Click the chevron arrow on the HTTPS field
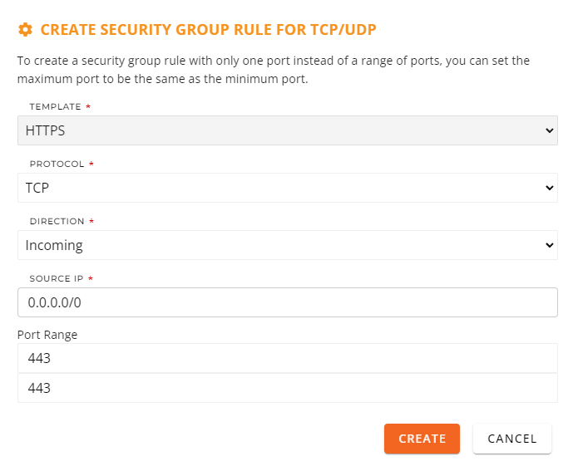 549,130
